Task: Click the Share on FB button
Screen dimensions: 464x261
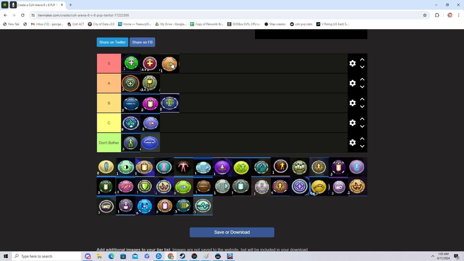Action: pos(142,42)
